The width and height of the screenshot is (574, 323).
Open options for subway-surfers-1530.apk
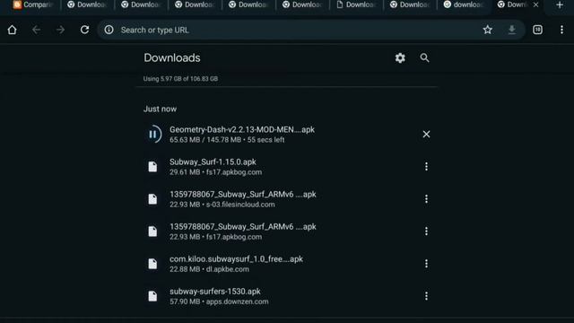point(426,296)
